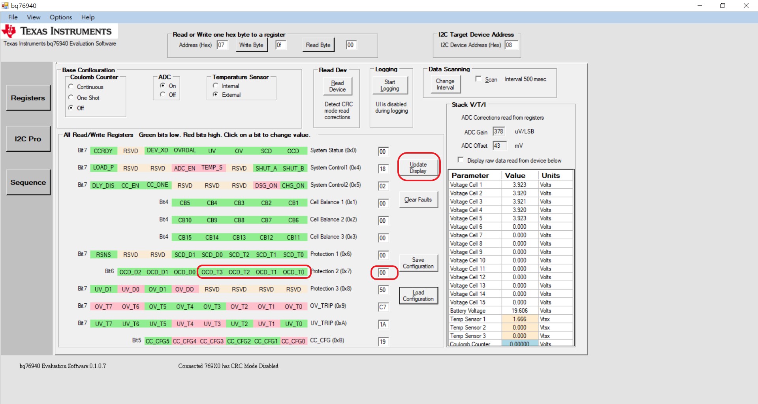Toggle the SCD_T0 bit
The height and width of the screenshot is (404, 758).
293,255
